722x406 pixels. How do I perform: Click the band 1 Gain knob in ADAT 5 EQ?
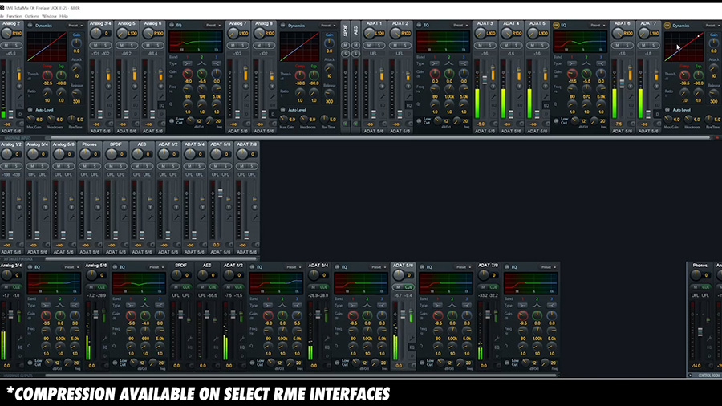point(572,74)
